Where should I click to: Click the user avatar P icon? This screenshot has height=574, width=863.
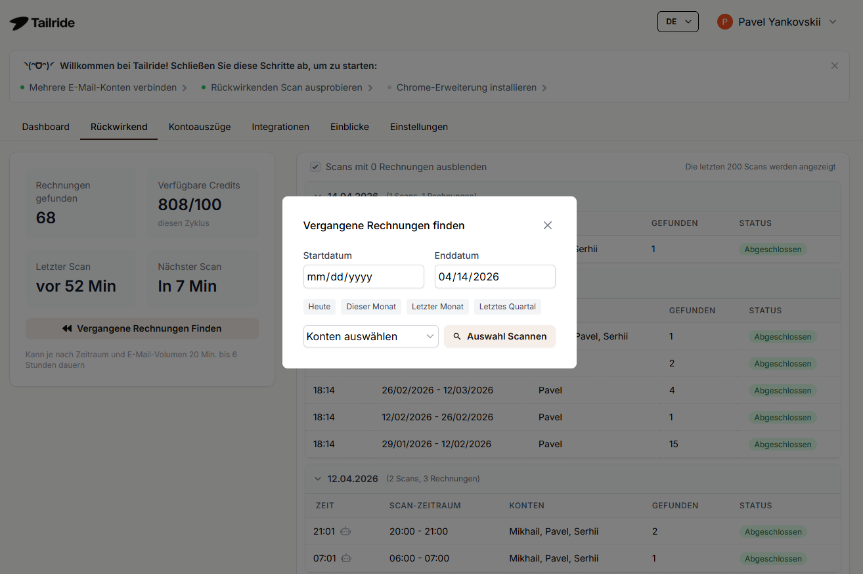point(724,22)
